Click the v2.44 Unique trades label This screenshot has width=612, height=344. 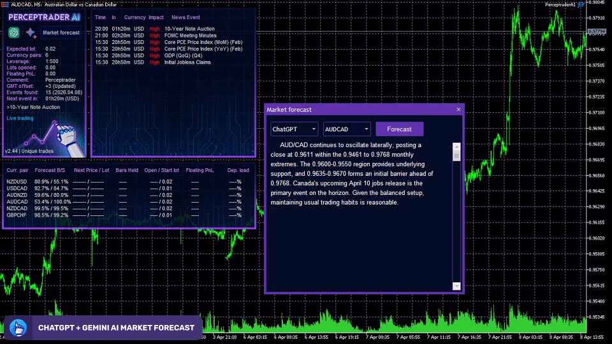[29, 151]
